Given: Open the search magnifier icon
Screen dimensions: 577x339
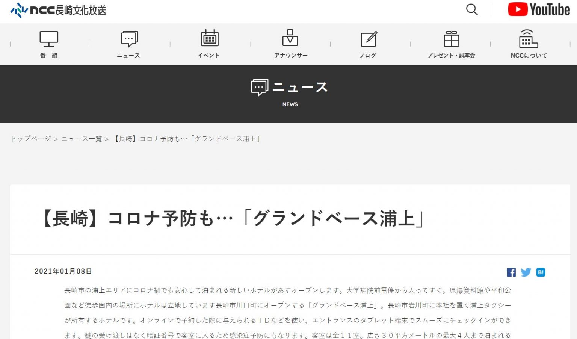Looking at the screenshot, I should 472,9.
